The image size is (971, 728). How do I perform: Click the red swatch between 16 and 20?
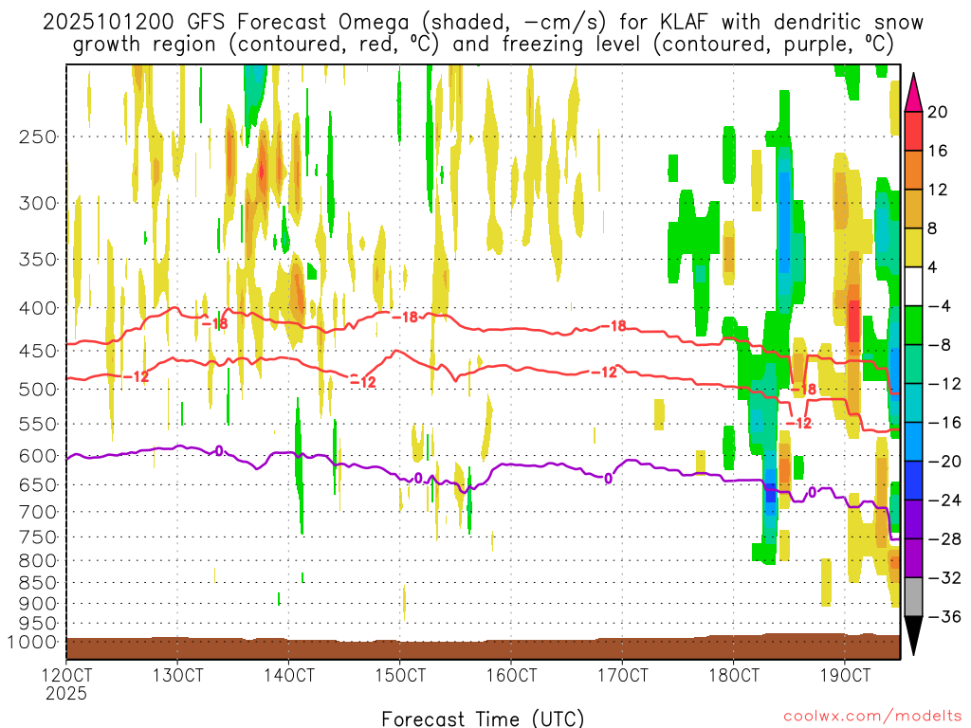(x=913, y=131)
